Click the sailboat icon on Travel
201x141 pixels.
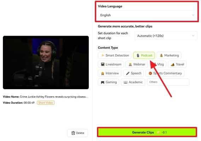[173, 65]
